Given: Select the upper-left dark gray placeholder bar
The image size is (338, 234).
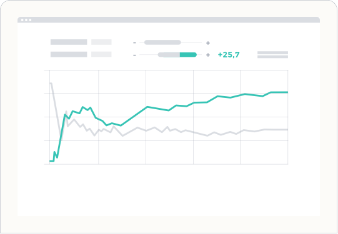Looking at the screenshot, I should [x=69, y=42].
